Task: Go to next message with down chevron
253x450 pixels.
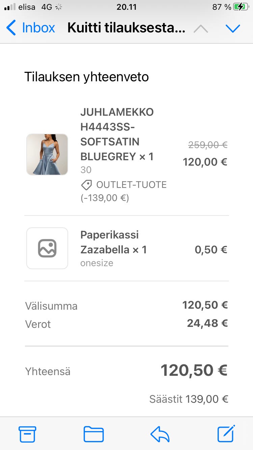Action: 233,29
